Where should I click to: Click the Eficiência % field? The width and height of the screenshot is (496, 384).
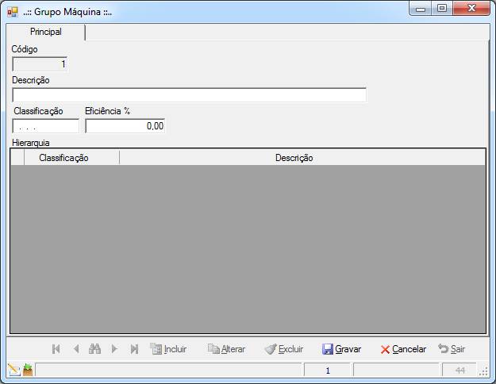[x=125, y=126]
